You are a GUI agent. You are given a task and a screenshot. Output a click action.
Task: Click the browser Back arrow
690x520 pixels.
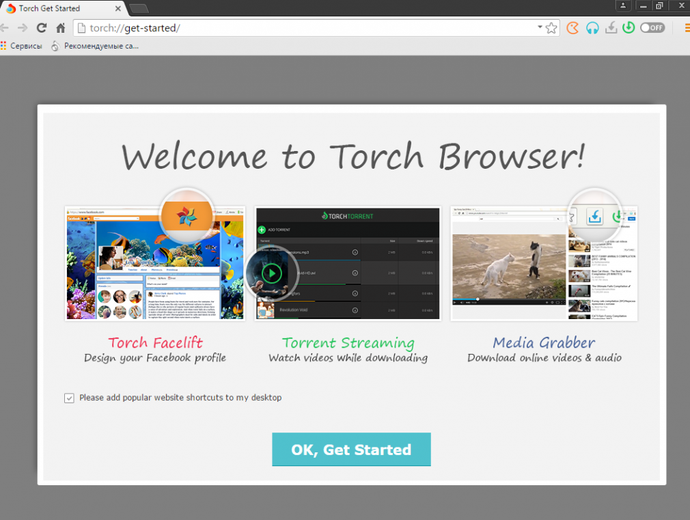4,28
